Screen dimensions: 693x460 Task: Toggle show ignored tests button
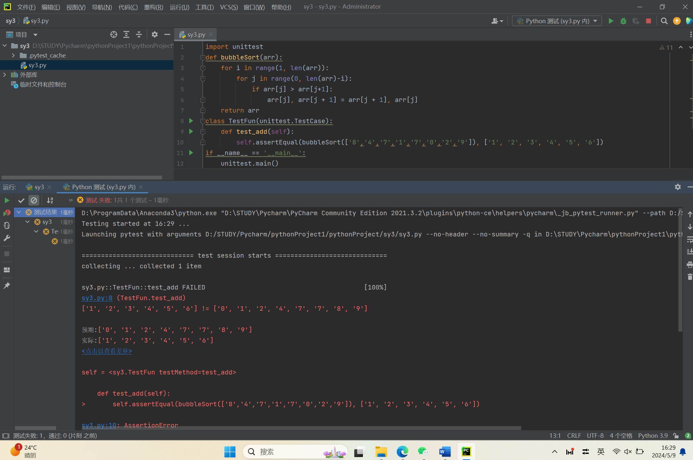coord(34,200)
